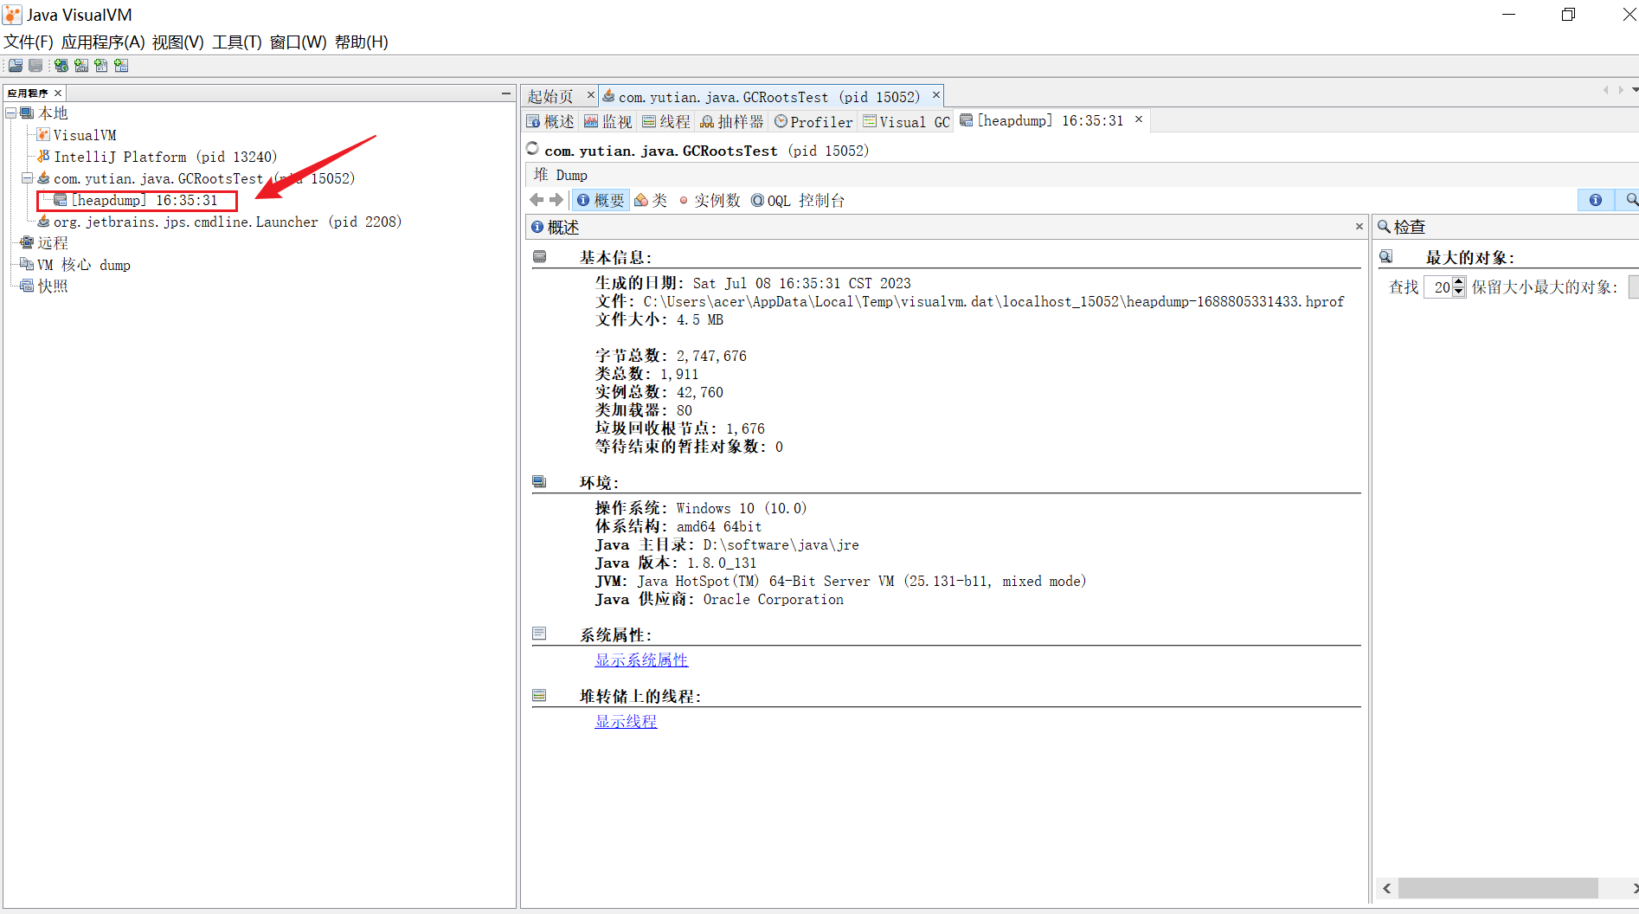Click the 显示线程 link
Image resolution: width=1639 pixels, height=914 pixels.
point(625,721)
